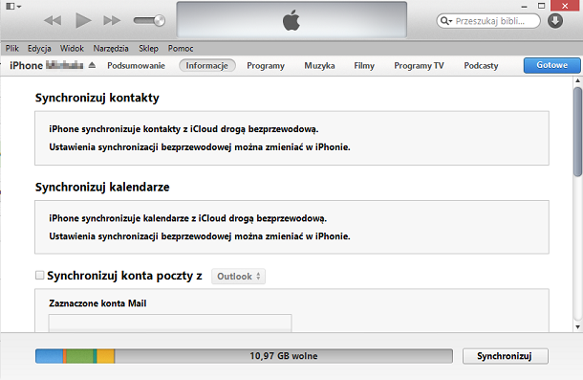Screen dimensions: 583x380
Task: Enable Synchronizuj konta poczty checkbox
Action: pos(39,276)
